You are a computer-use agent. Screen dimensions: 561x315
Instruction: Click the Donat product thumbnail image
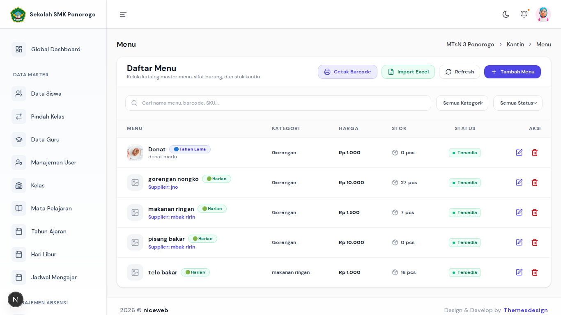click(x=135, y=153)
